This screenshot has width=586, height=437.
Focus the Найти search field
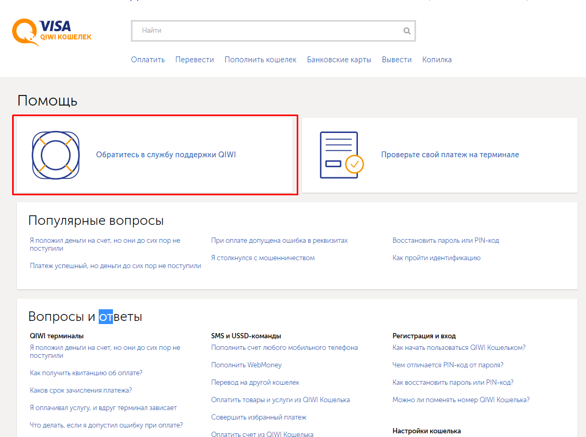(273, 31)
